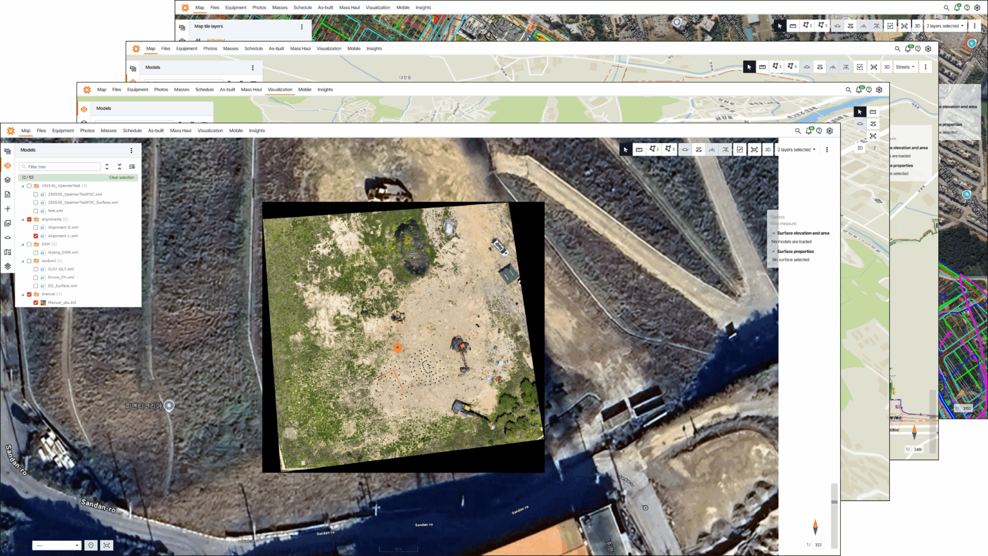
Task: Open the Visualization tab in front window
Action: (x=210, y=131)
